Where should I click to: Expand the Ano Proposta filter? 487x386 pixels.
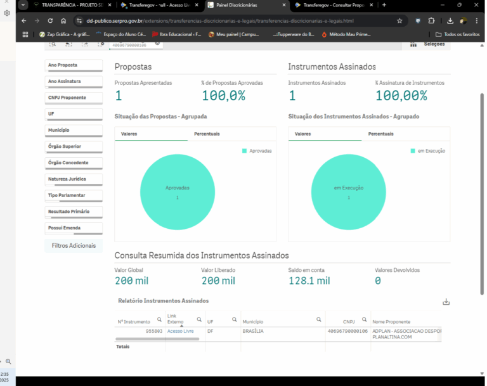pyautogui.click(x=74, y=65)
